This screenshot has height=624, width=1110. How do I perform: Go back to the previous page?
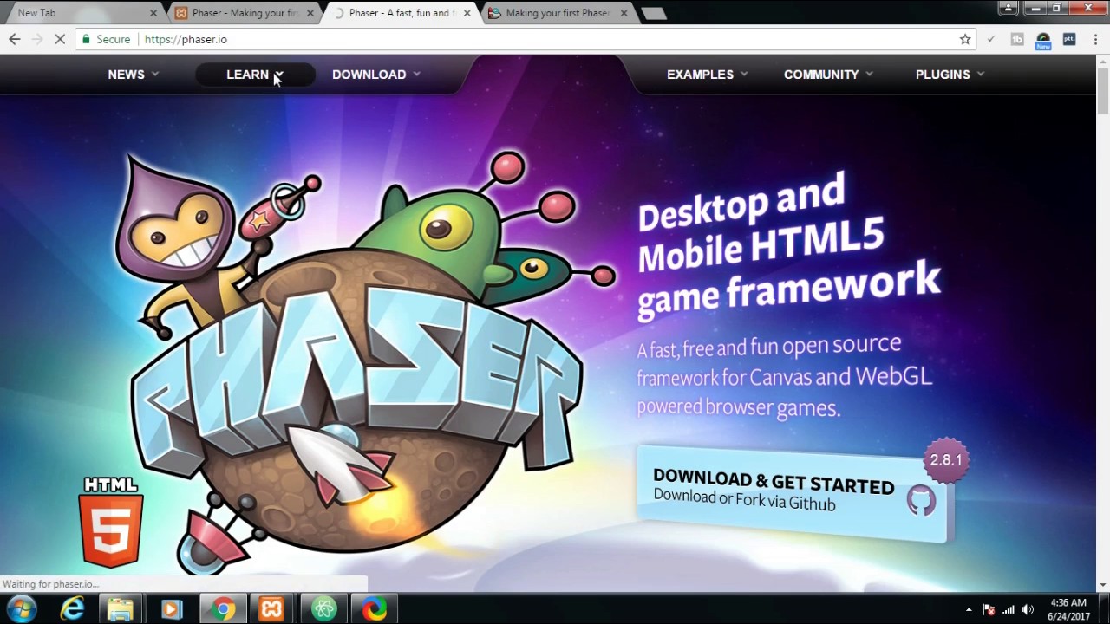click(x=15, y=39)
